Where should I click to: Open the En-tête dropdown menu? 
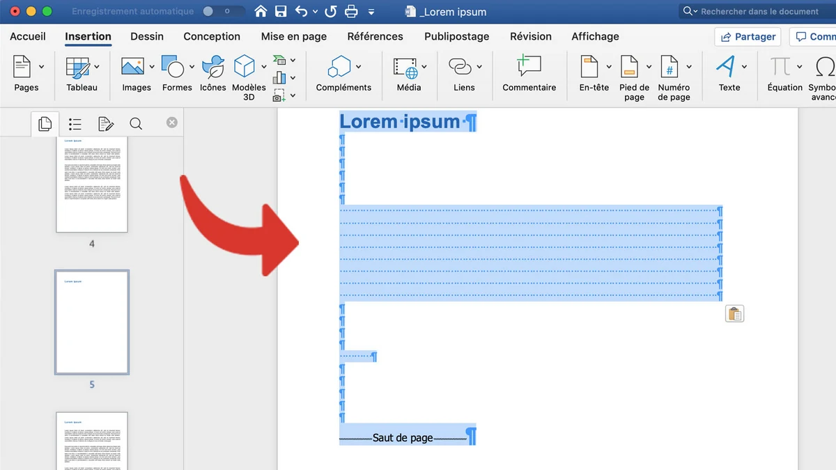pyautogui.click(x=608, y=67)
